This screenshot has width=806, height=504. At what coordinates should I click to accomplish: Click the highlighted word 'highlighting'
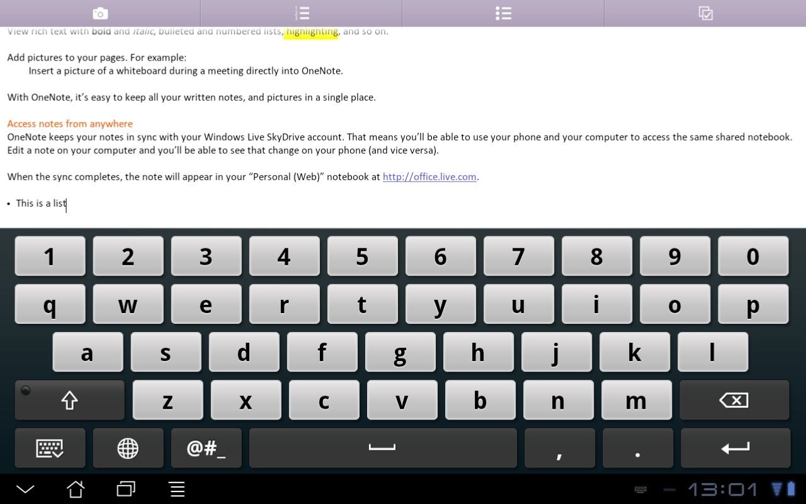pyautogui.click(x=312, y=32)
